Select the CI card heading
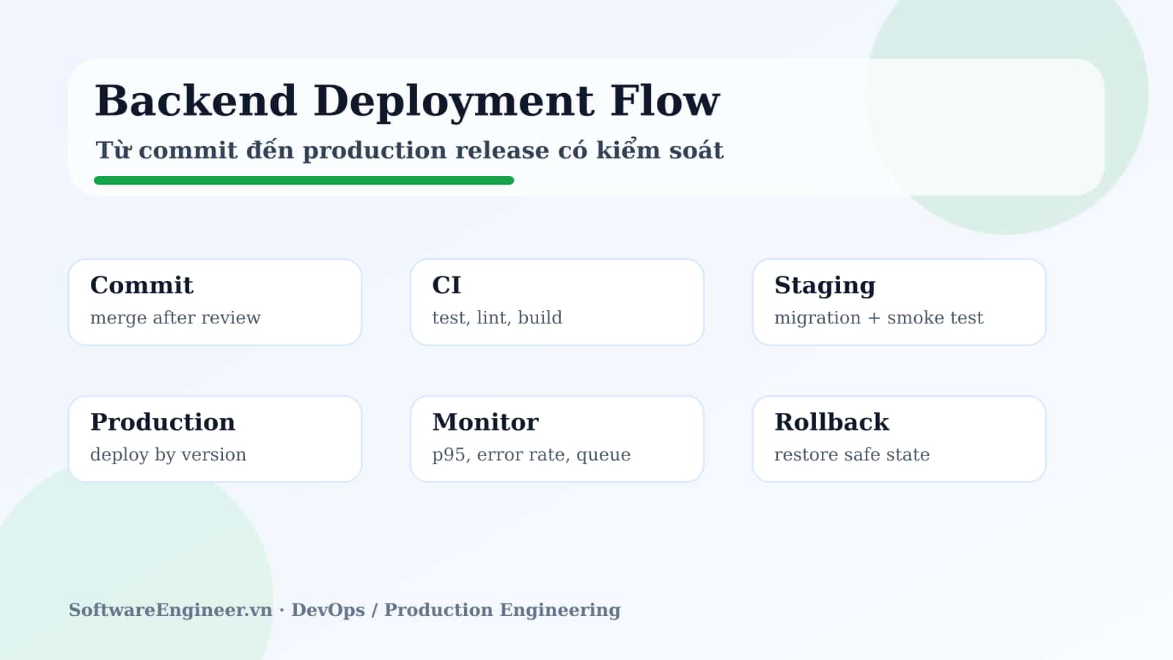This screenshot has width=1173, height=660. [x=446, y=285]
